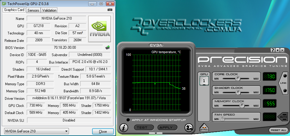Click Transistors value 260M

pyautogui.click(x=78, y=40)
